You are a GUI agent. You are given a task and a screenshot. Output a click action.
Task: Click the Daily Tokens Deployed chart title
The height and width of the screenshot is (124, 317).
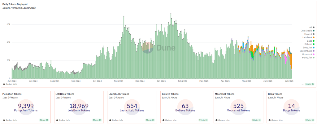15,4
